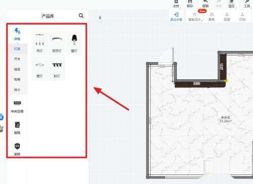Click the 灯控 toolbar icon
This screenshot has width=253, height=184.
(242, 17)
